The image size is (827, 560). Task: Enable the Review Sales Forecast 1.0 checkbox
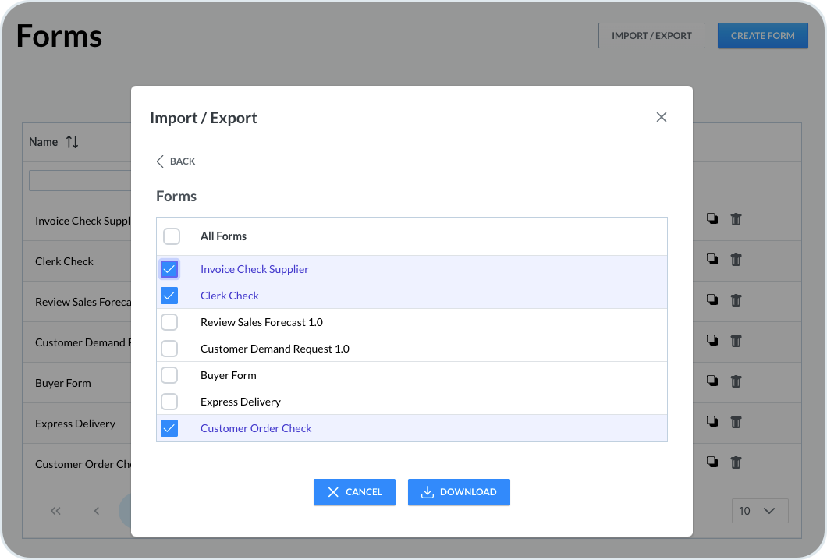[169, 322]
